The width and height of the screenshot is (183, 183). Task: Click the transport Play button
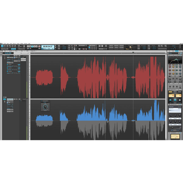coord(32,46)
